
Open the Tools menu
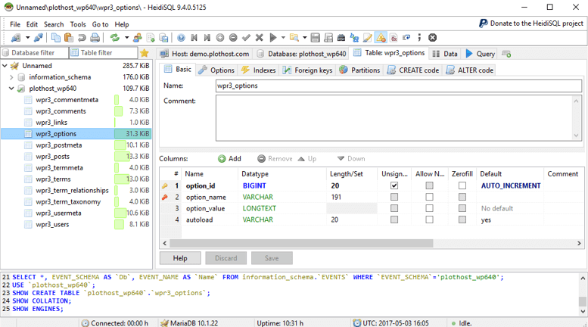78,24
